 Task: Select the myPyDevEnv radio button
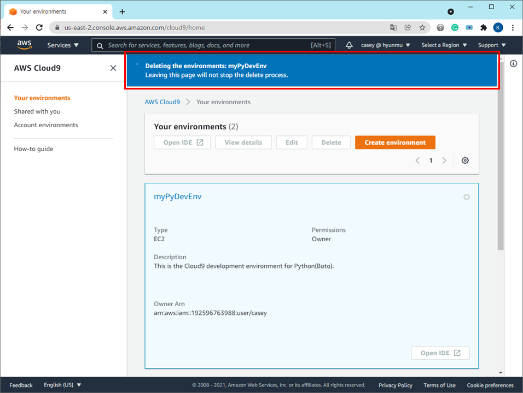click(466, 197)
